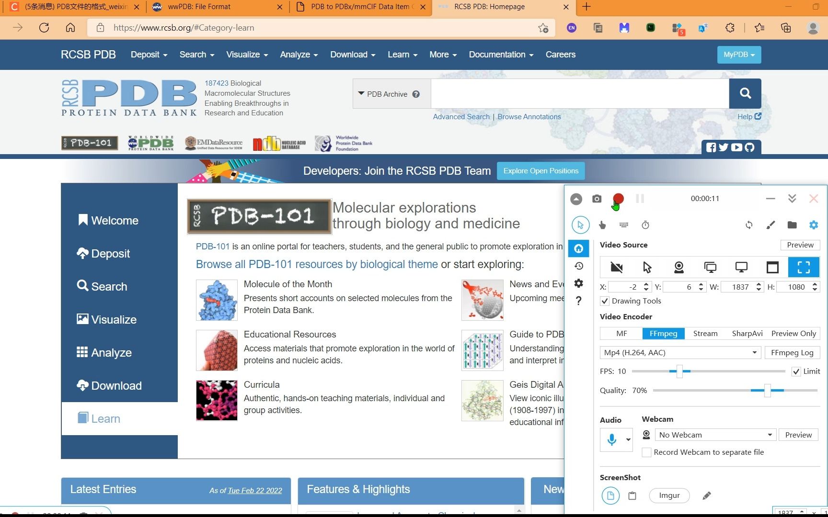
Task: Take a screenshot with the camera icon
Action: click(x=597, y=199)
